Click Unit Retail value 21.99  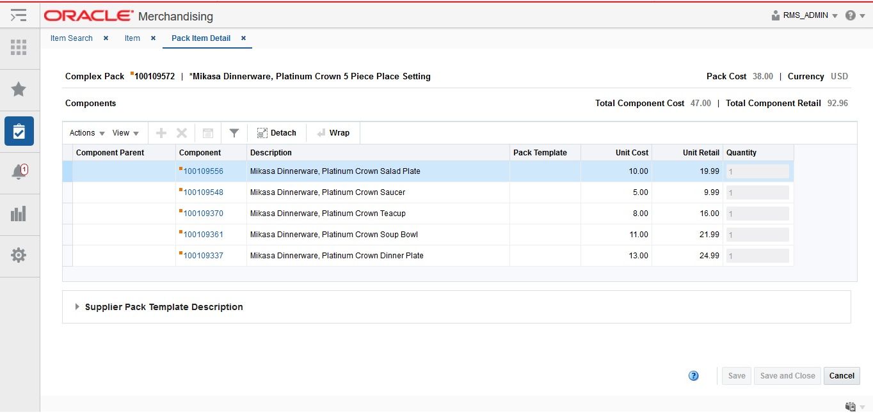pos(709,235)
